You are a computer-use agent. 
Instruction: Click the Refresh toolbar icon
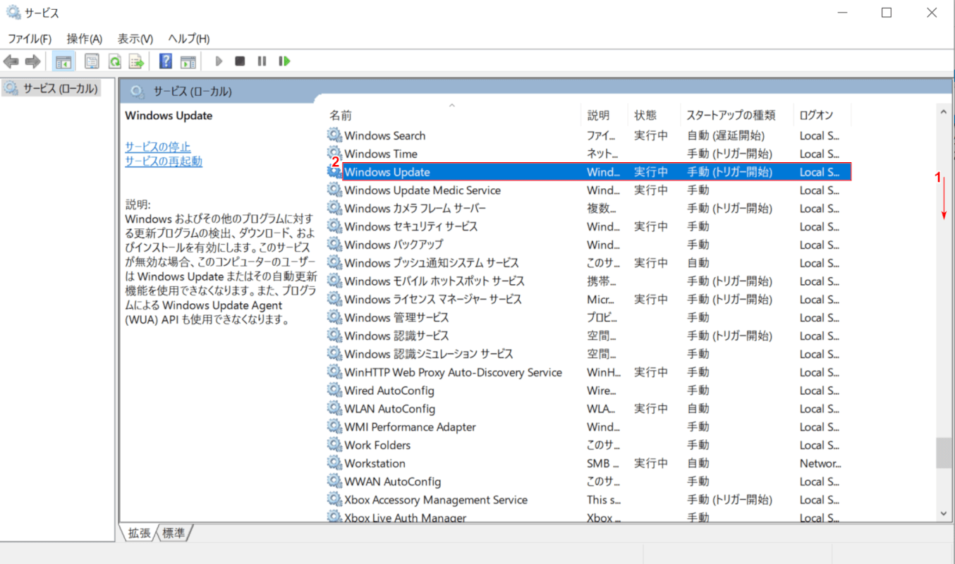[x=114, y=61]
